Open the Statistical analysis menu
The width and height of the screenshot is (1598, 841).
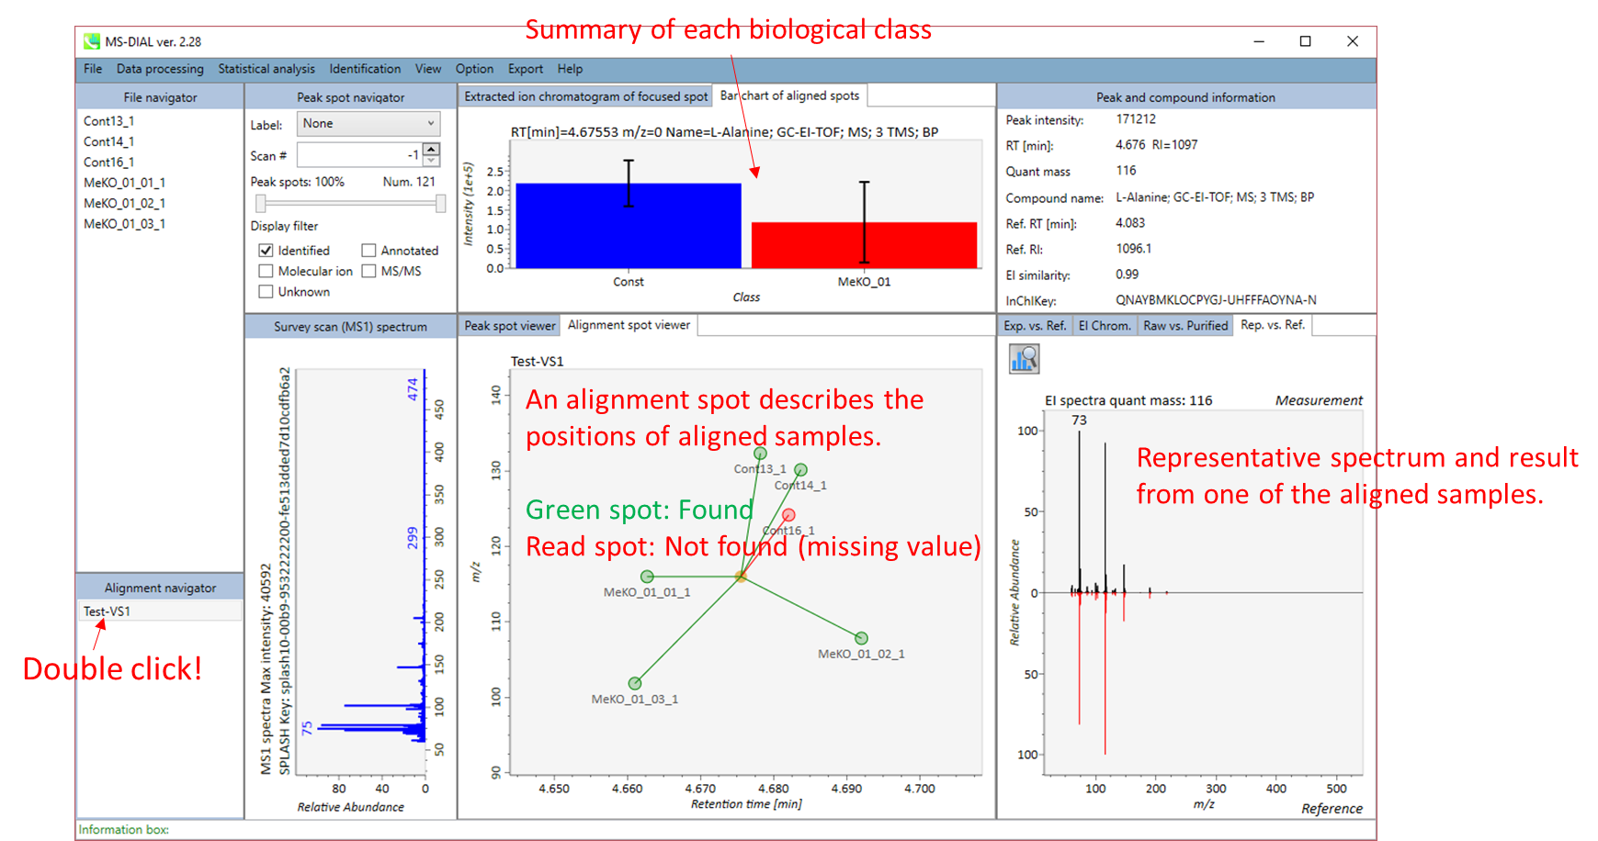pos(266,69)
